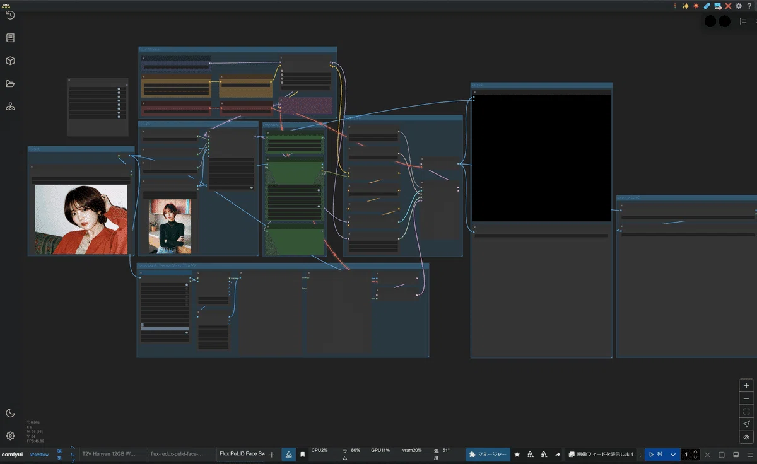This screenshot has width=757, height=464.
Task: Zoom out with the minus canvas button
Action: click(x=746, y=398)
